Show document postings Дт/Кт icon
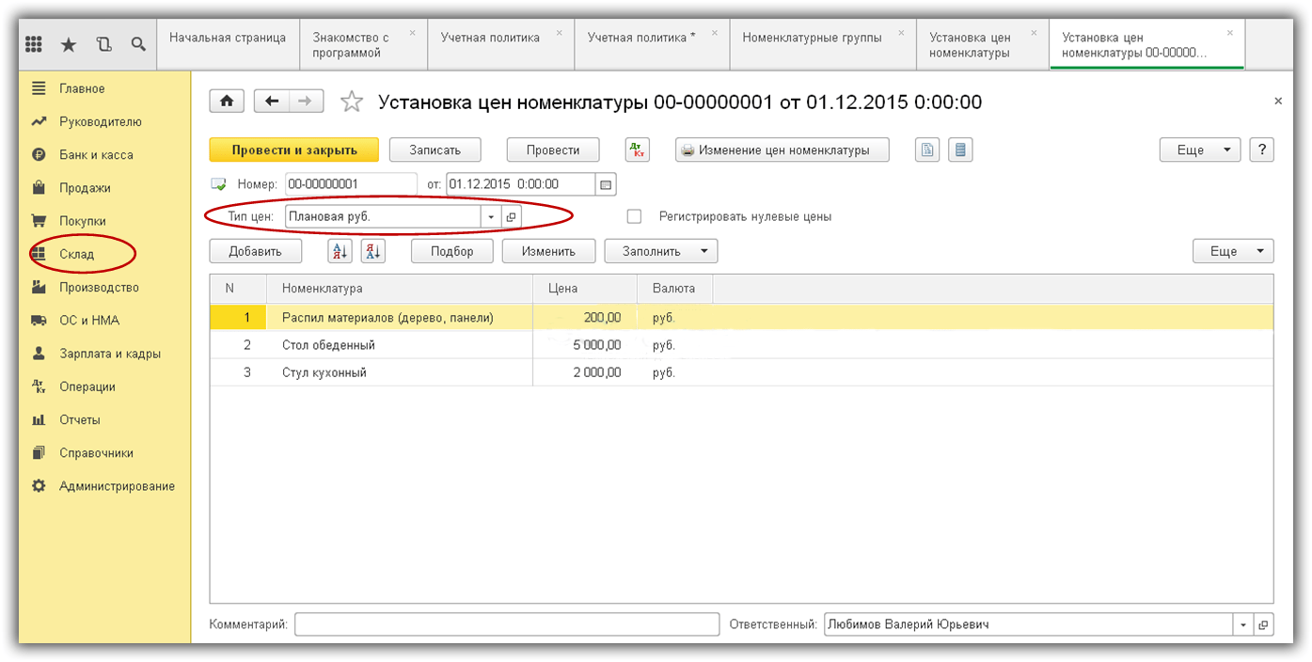1312x662 pixels. coord(638,150)
